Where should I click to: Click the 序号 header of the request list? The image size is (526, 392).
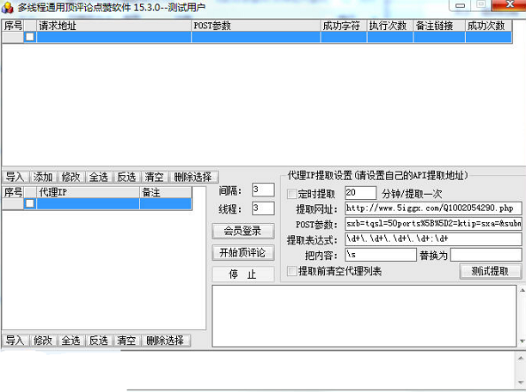tap(13, 26)
